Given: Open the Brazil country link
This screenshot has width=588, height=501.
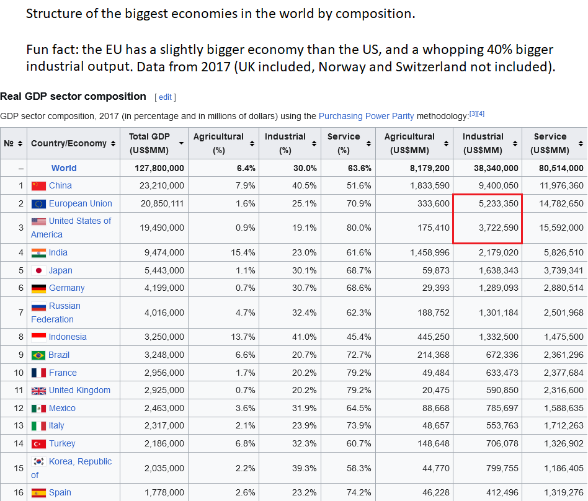Looking at the screenshot, I should coord(59,355).
